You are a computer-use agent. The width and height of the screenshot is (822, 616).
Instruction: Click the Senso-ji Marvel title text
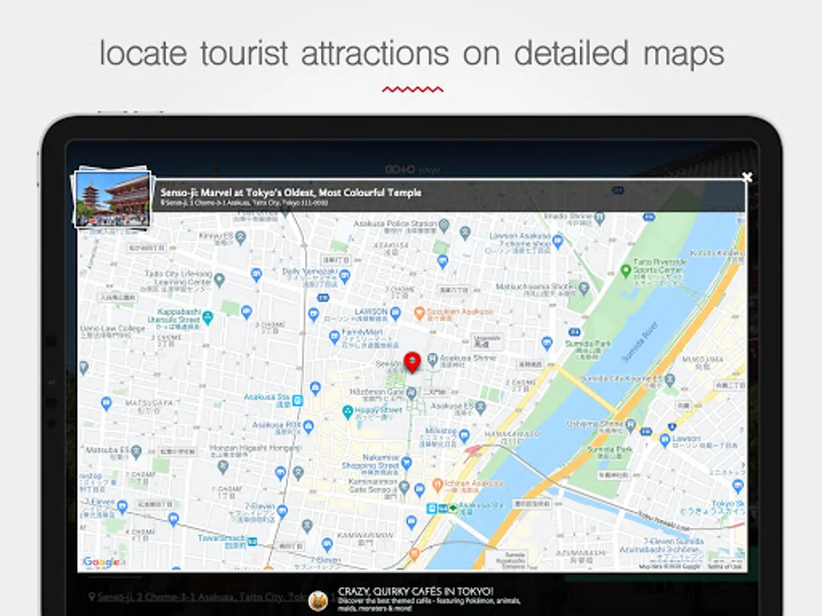click(x=290, y=192)
